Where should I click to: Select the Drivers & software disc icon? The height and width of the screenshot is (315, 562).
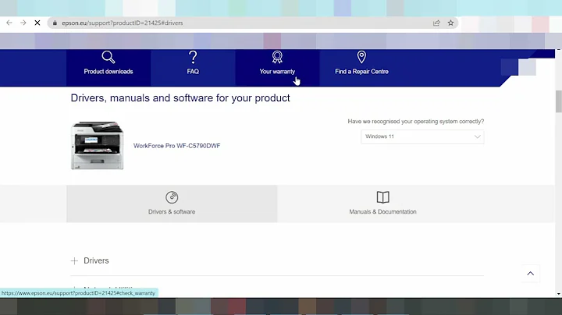click(172, 197)
